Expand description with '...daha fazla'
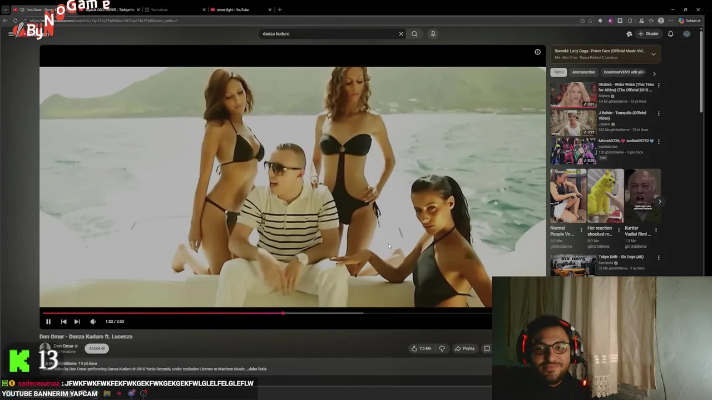Viewport: 712px width, 400px height. (x=257, y=369)
